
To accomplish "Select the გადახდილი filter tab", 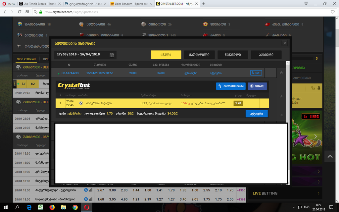I will coord(199,55).
